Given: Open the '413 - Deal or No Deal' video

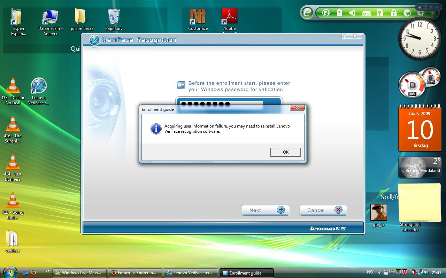Looking at the screenshot, I should click(x=13, y=91).
